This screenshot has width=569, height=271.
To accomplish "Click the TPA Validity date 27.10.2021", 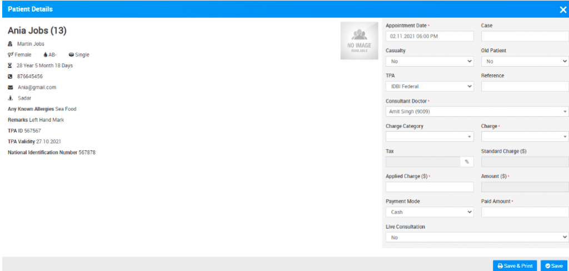I will click(x=49, y=142).
